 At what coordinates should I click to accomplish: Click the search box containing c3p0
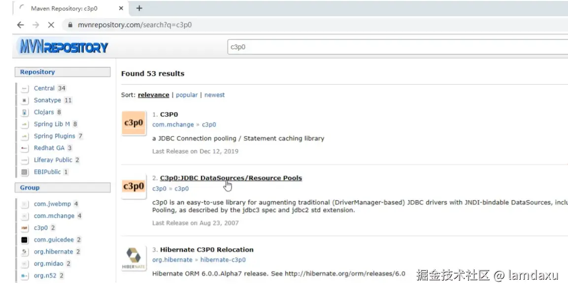pyautogui.click(x=394, y=47)
